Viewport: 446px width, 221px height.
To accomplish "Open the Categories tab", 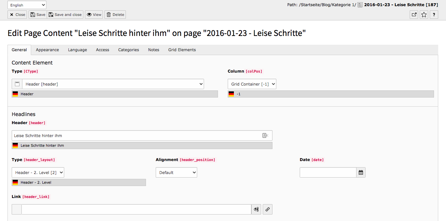I will [x=128, y=50].
